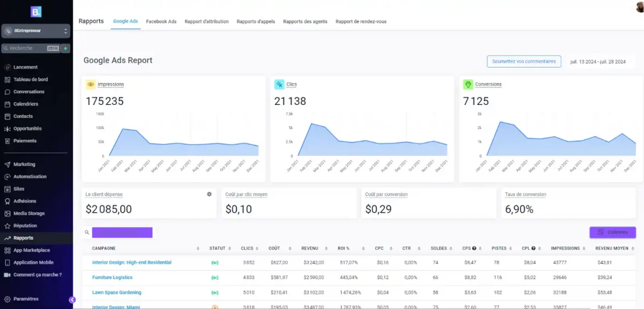644x309 pixels.
Task: Open Interior Design: High-end Residential campaign
Action: (x=132, y=262)
